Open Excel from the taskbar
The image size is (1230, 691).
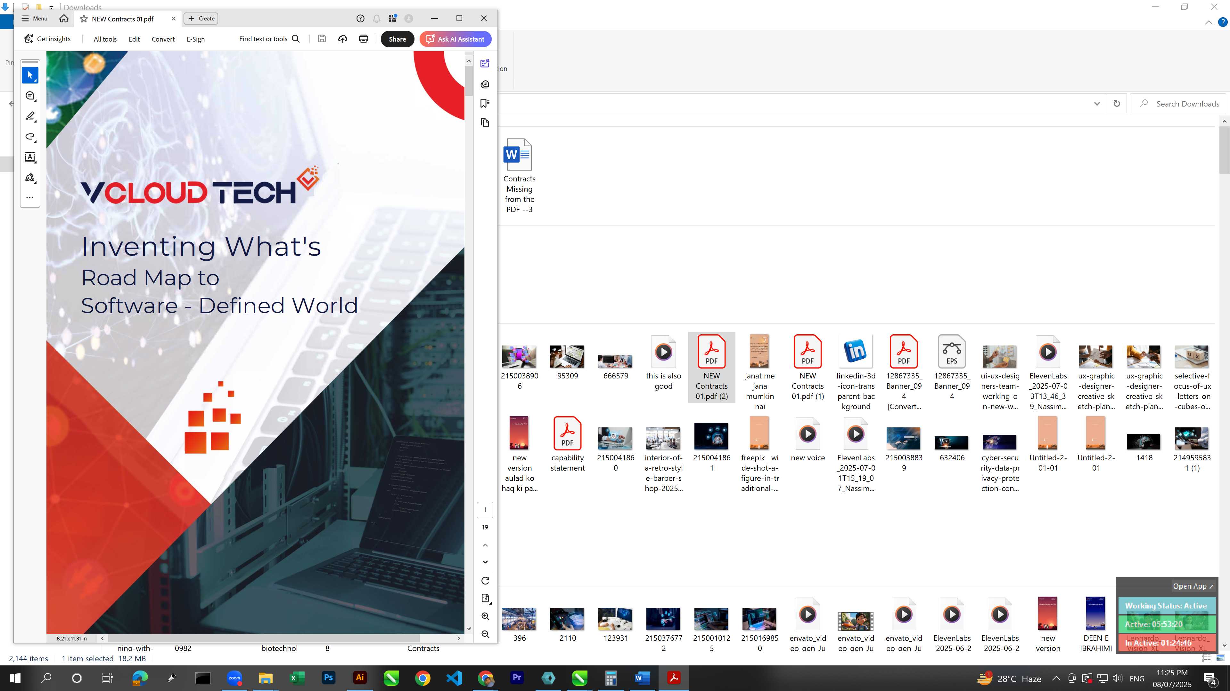(297, 678)
